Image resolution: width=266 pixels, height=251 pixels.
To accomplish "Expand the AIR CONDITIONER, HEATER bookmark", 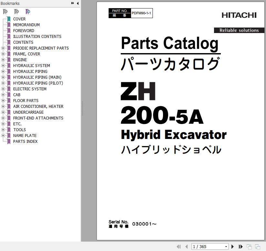I will coord(3,106).
